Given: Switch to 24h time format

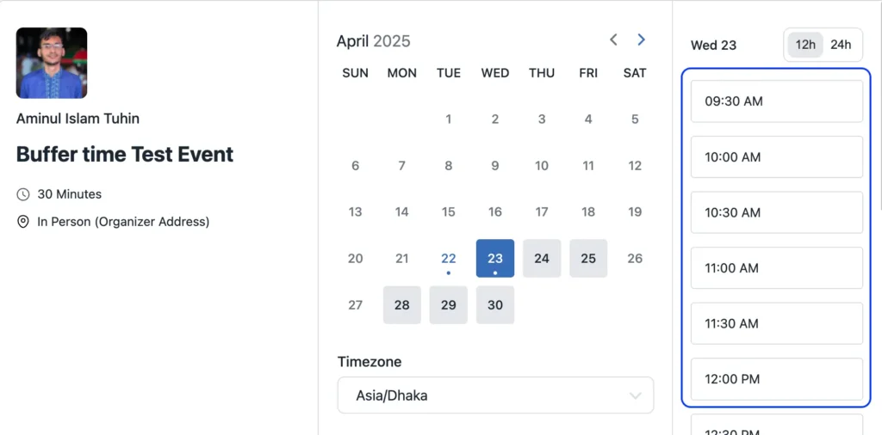Looking at the screenshot, I should (x=841, y=45).
